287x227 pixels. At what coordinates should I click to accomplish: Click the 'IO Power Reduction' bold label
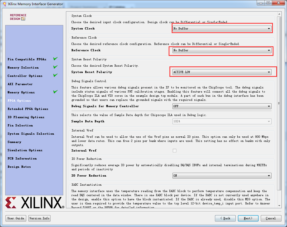pyautogui.click(x=89, y=176)
